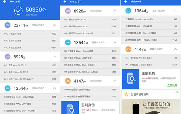Collapse the CPU 23711分 section chevron

(55, 25)
